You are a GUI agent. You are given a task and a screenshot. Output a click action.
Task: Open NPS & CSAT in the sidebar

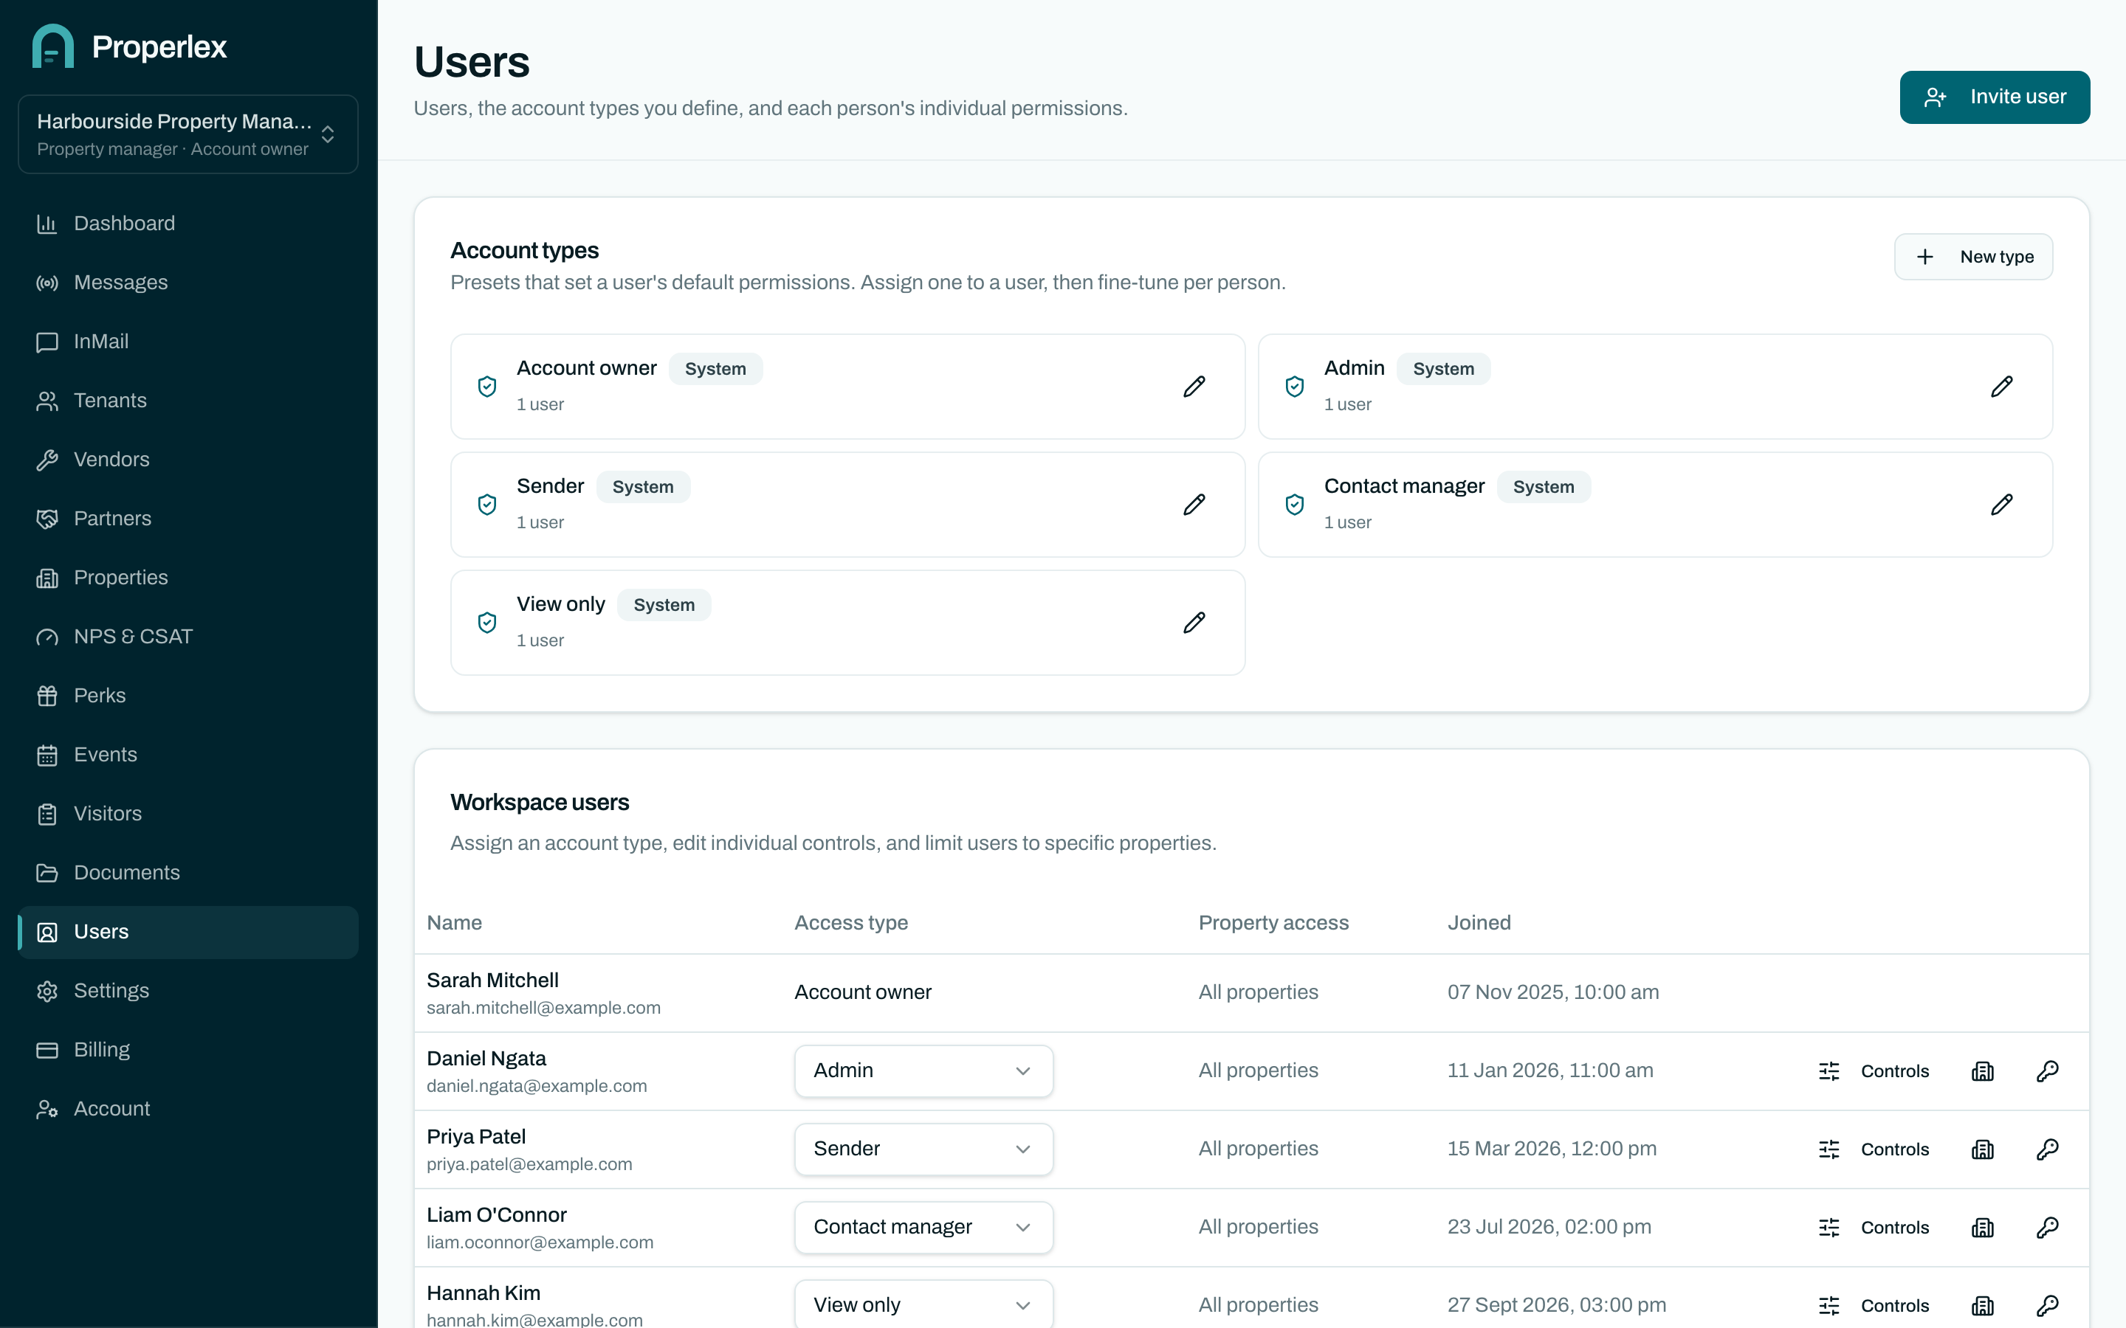pos(188,637)
